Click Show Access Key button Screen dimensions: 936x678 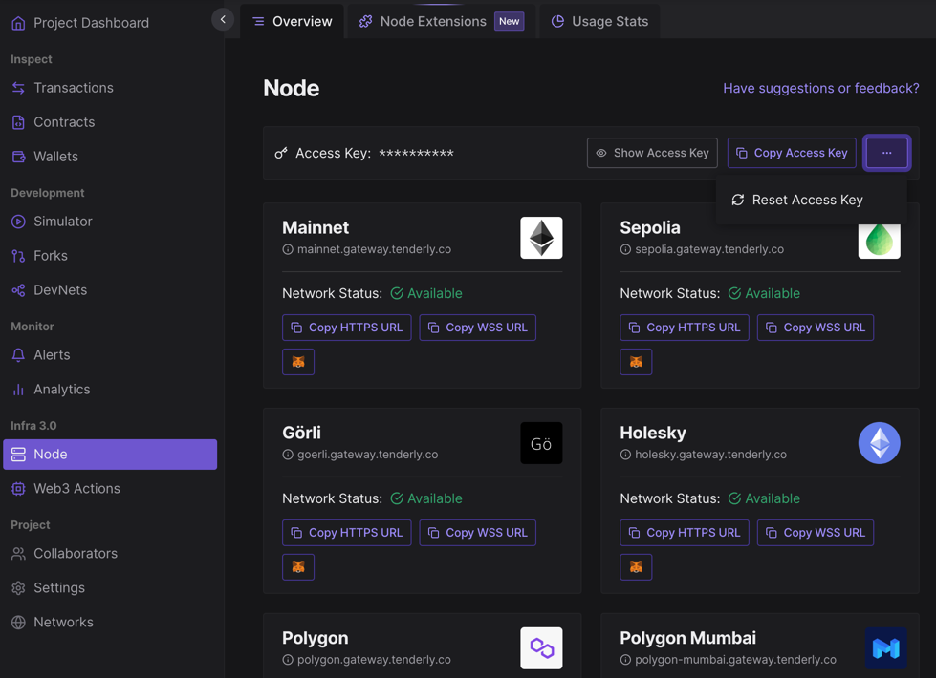click(652, 153)
